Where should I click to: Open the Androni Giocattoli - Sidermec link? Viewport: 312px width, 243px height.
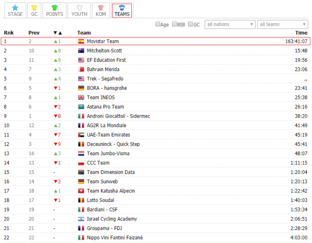(118, 116)
